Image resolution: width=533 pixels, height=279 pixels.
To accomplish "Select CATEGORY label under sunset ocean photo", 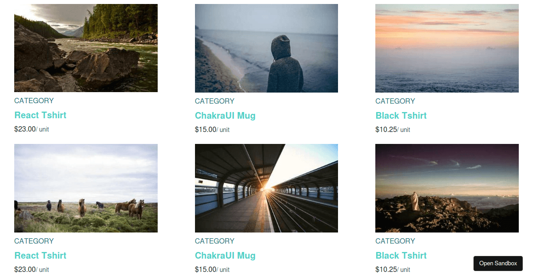I will tap(395, 101).
